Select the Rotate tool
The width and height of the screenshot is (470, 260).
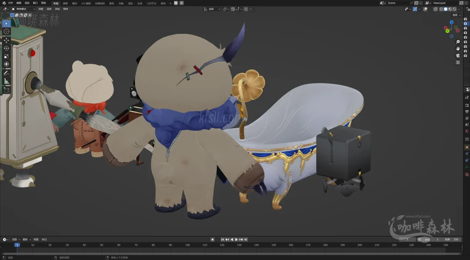point(6,48)
